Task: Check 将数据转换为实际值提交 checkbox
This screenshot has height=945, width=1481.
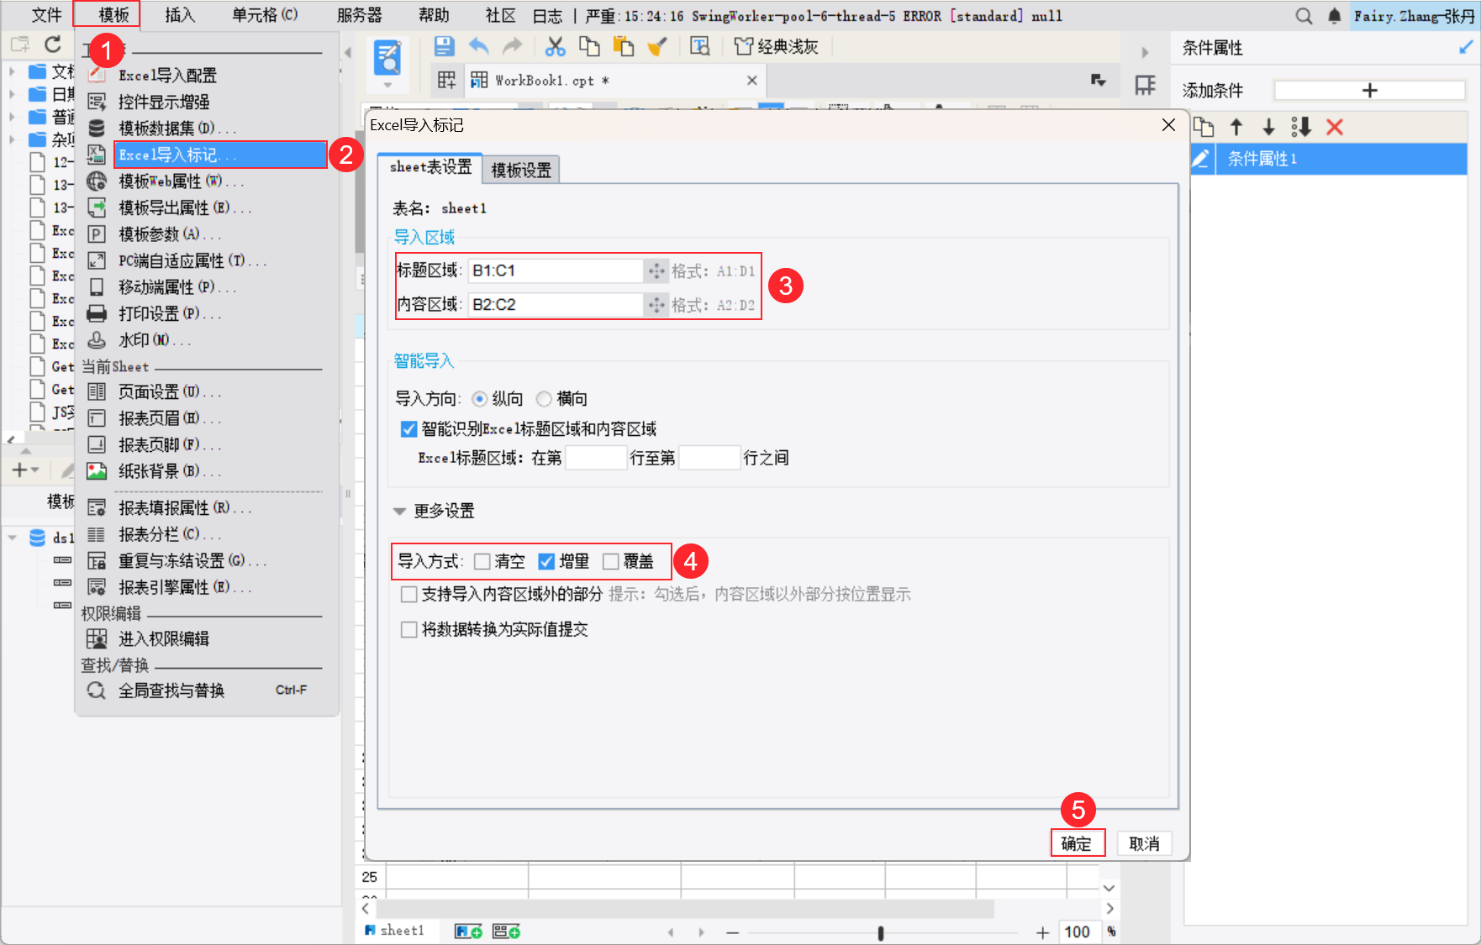Action: [x=408, y=630]
